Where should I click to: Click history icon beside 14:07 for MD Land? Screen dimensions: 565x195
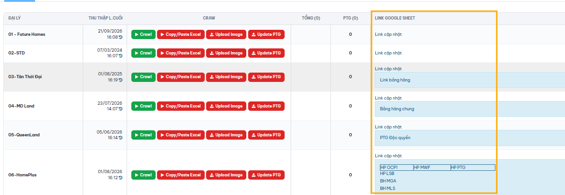121,109
